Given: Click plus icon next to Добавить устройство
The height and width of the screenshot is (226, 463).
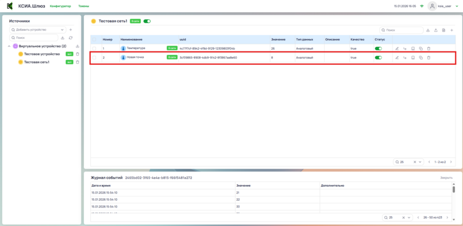Looking at the screenshot, I should [71, 30].
